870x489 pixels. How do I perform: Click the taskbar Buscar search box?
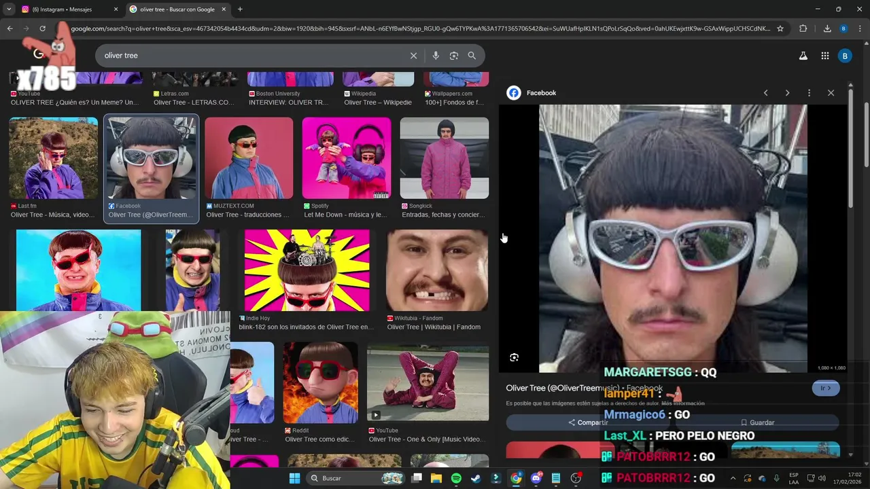click(x=355, y=478)
